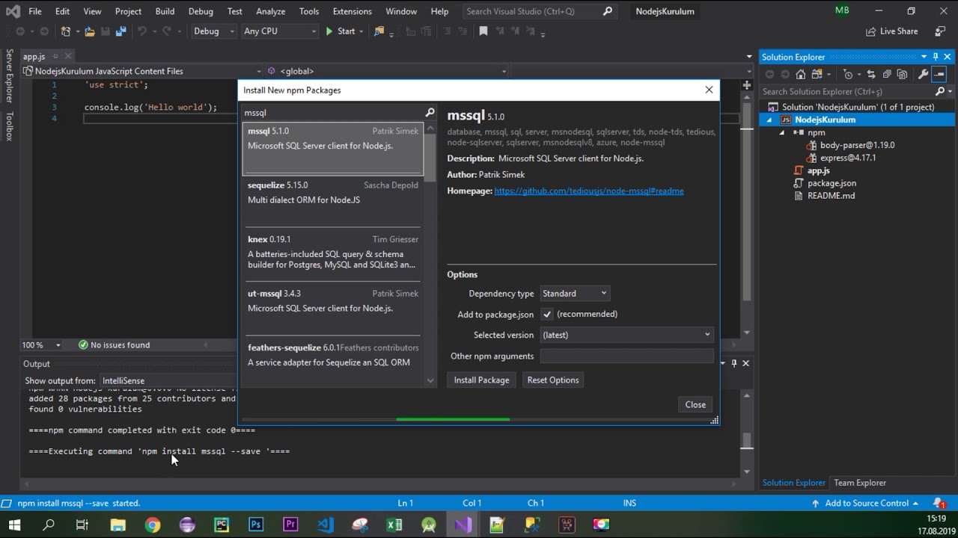
Task: Click the green Start debugging button
Action: [x=341, y=31]
